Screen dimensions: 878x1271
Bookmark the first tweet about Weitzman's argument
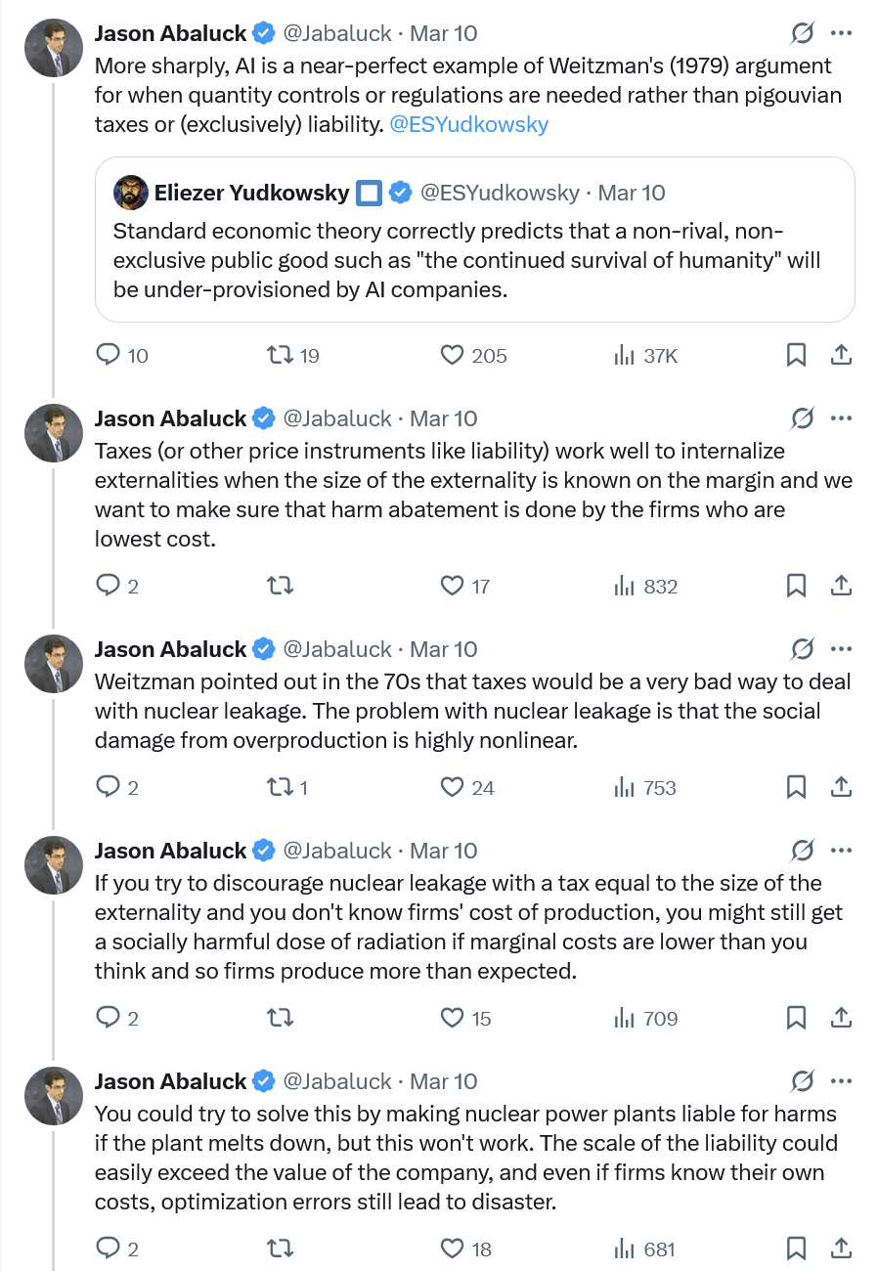[797, 356]
